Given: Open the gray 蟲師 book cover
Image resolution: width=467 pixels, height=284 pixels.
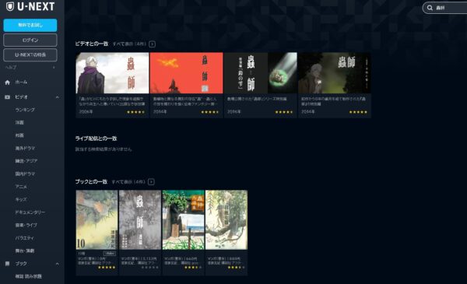Looking at the screenshot, I should point(140,220).
